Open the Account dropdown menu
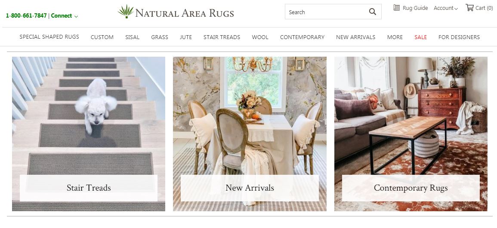This screenshot has height=228, width=497. pos(446,8)
